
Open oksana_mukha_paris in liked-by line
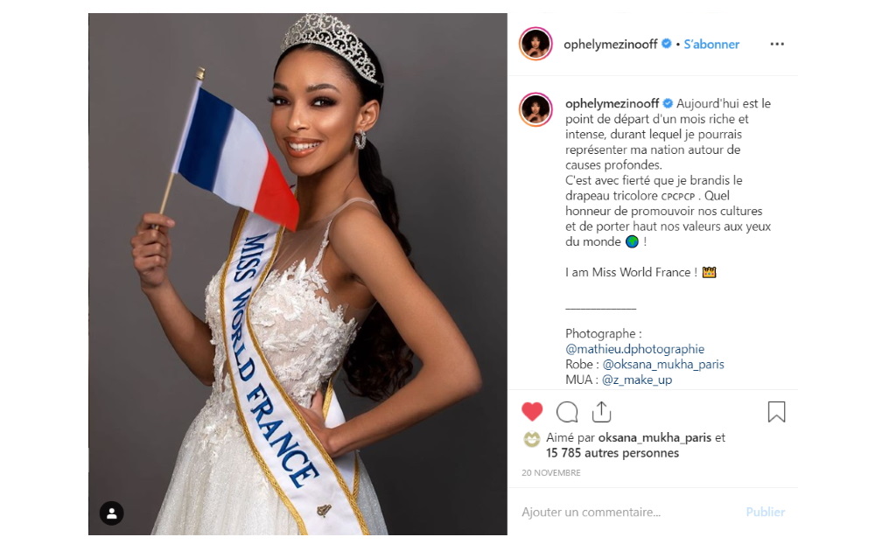pos(654,437)
